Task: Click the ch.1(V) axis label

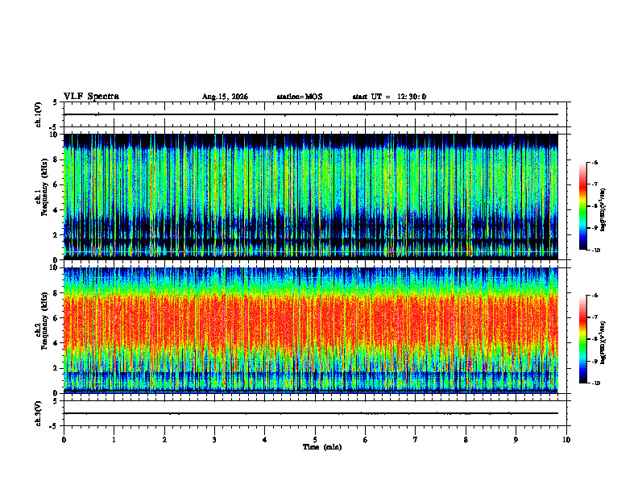Action: point(38,114)
